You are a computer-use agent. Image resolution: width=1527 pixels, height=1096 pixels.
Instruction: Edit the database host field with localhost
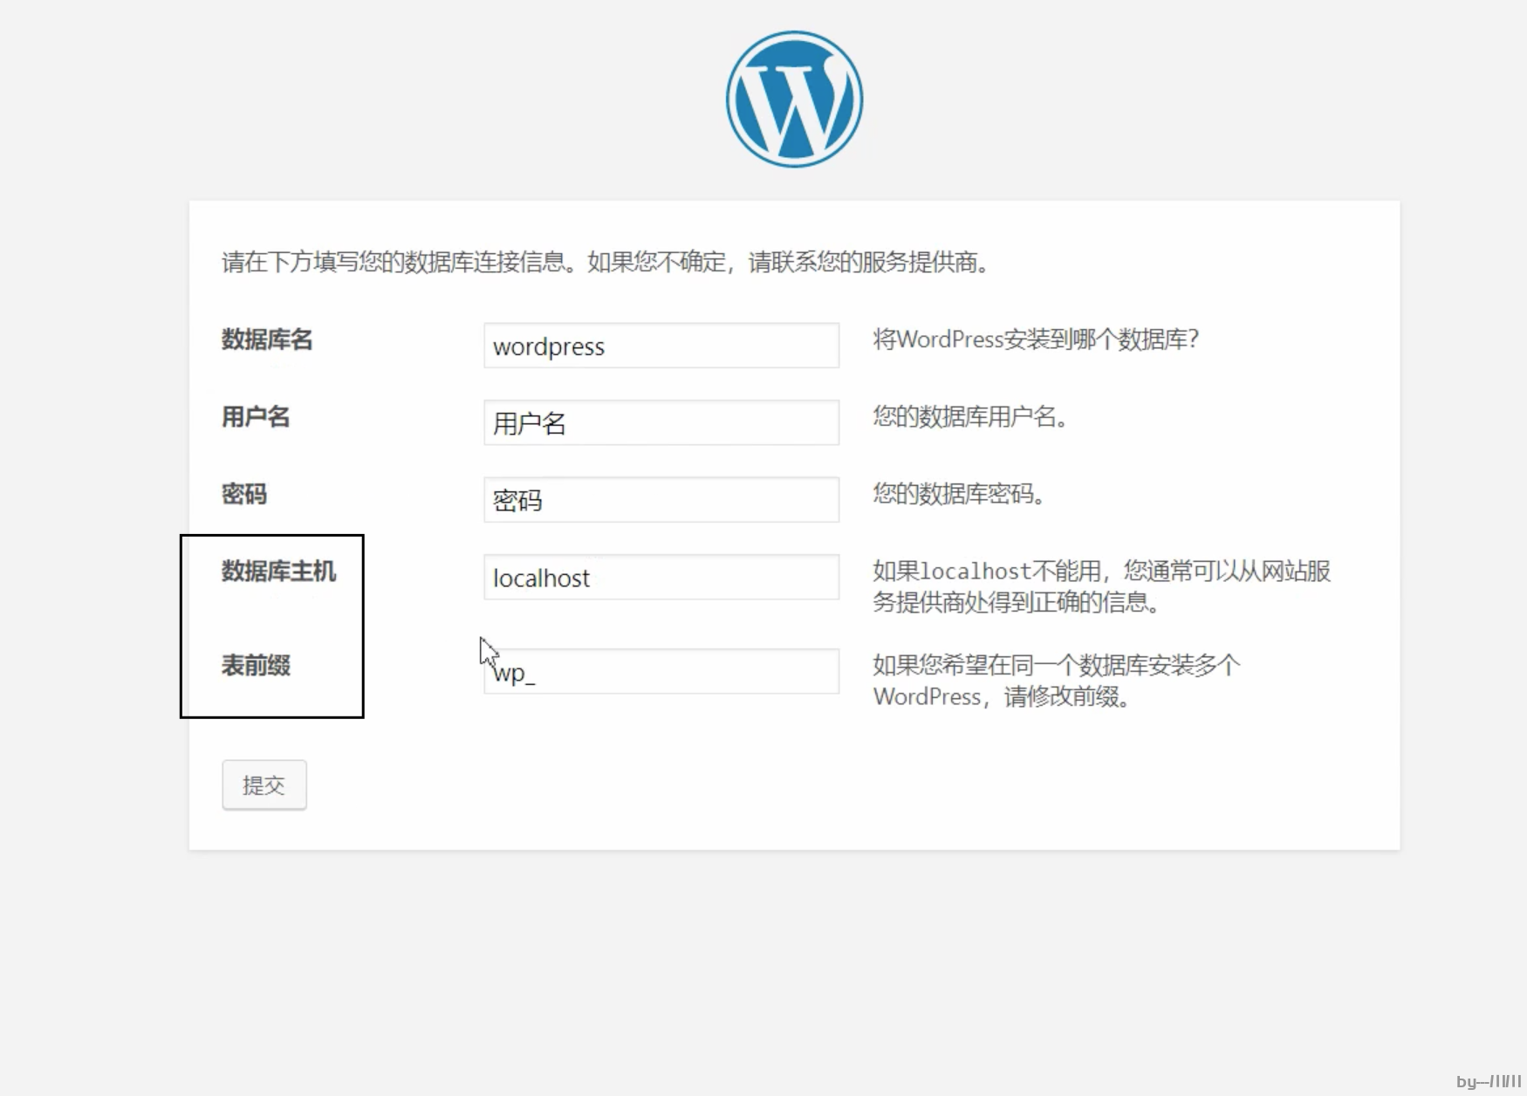pyautogui.click(x=661, y=577)
